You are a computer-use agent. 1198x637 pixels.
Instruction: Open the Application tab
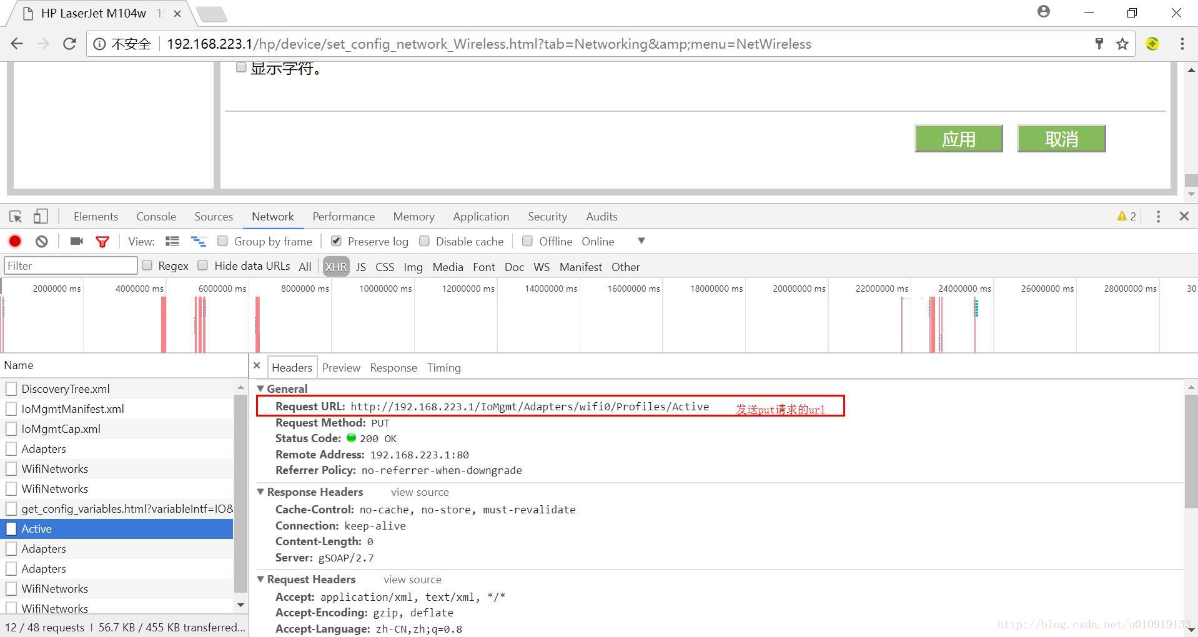pyautogui.click(x=481, y=217)
